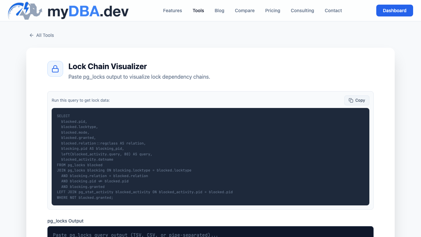This screenshot has width=421, height=237.
Task: Open the blue Dashboard button
Action: 395,11
